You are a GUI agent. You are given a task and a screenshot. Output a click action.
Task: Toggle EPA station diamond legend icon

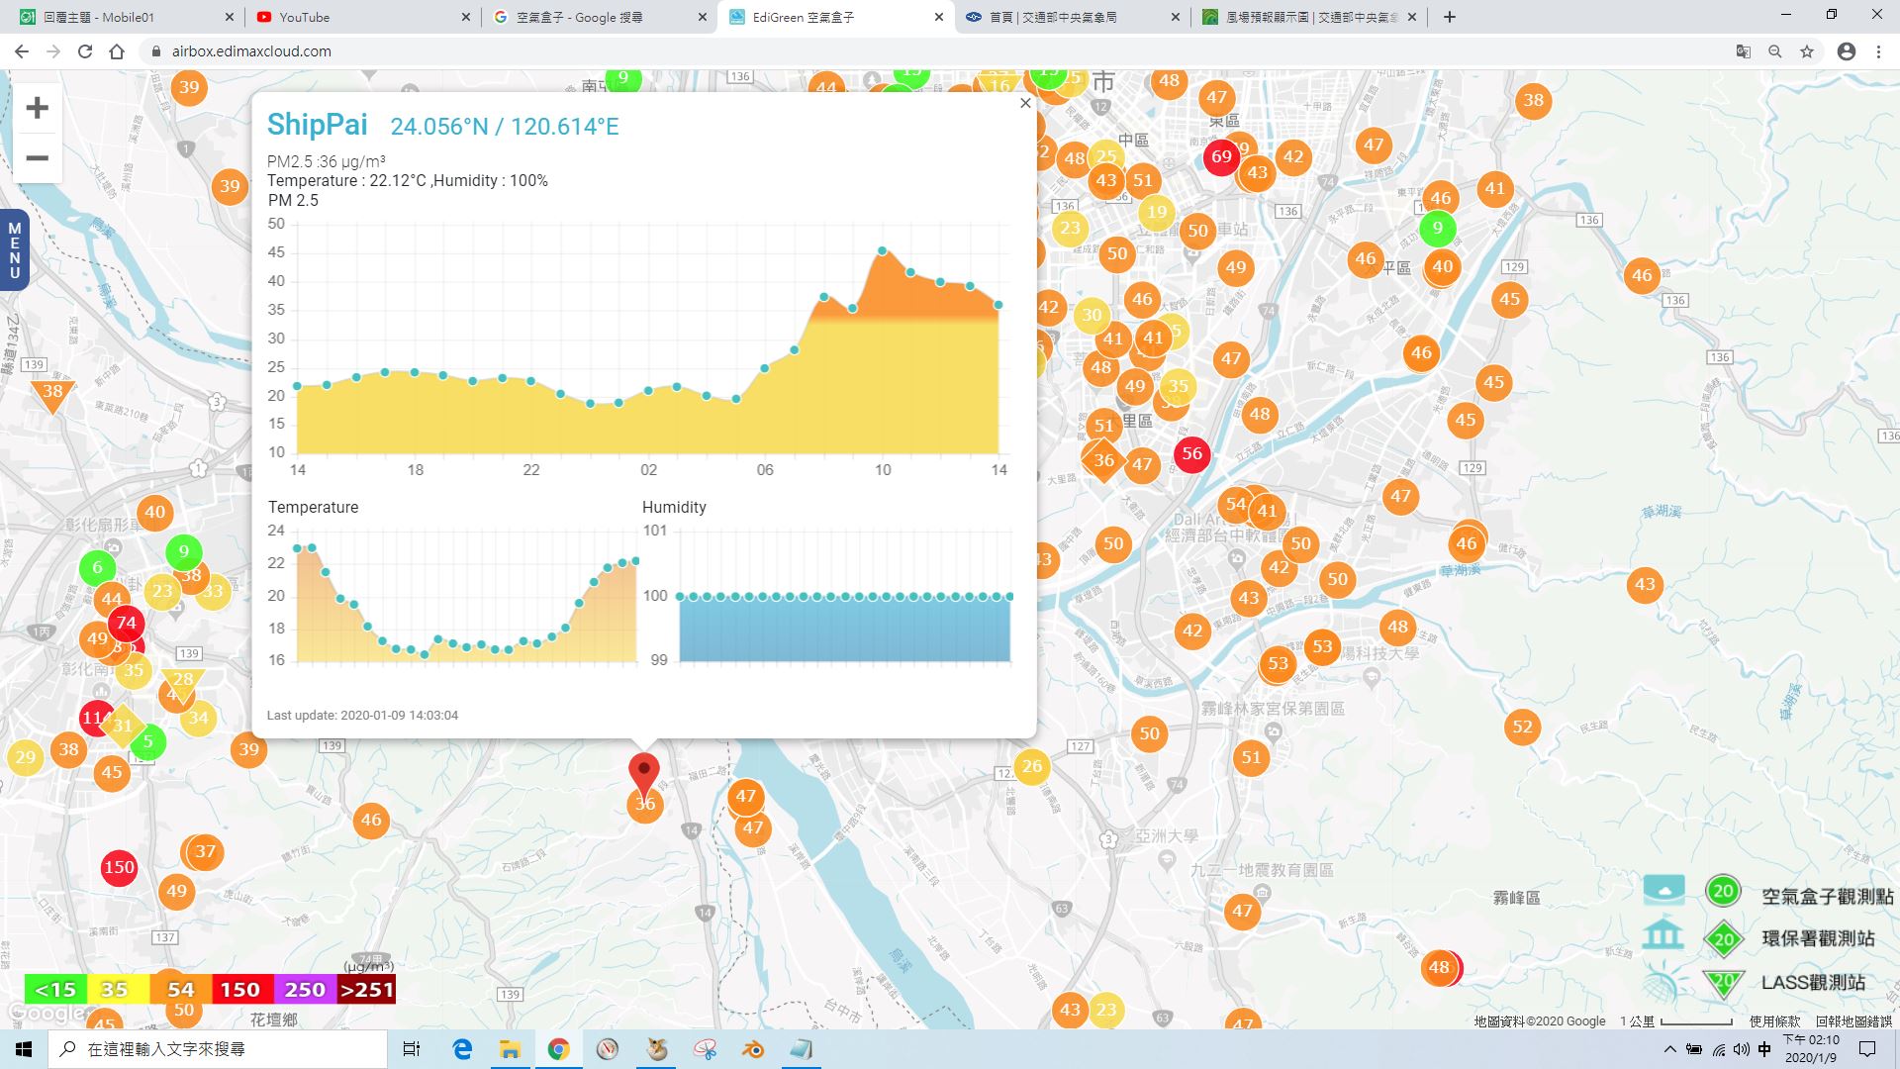pos(1724,938)
